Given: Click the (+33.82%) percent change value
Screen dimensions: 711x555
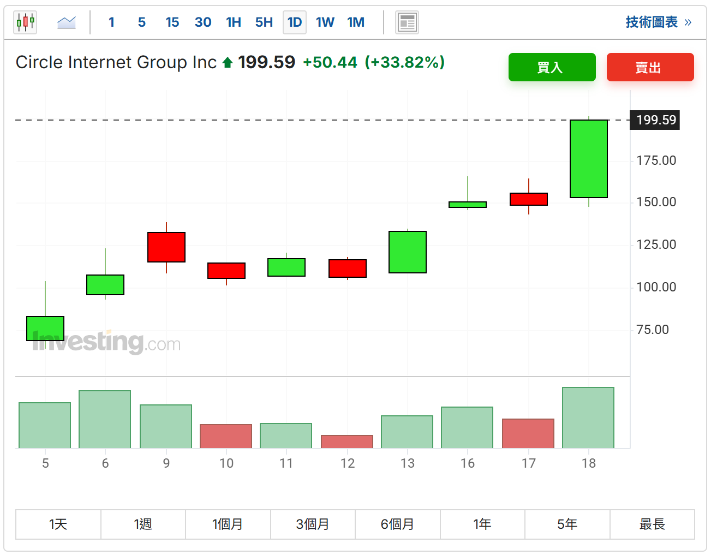Looking at the screenshot, I should tap(405, 62).
